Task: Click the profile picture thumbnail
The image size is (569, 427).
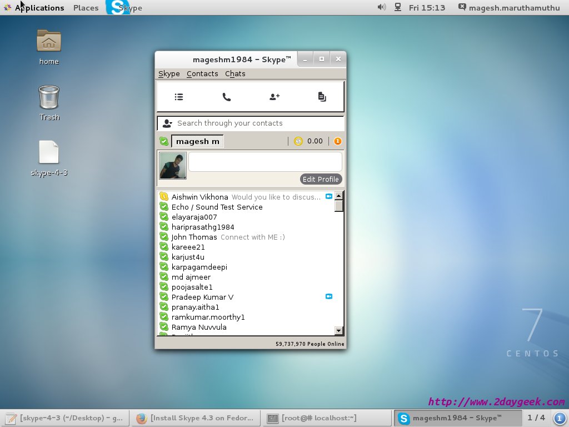Action: (x=173, y=166)
